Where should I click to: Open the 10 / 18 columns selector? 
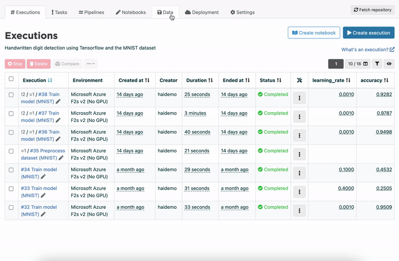pos(358,64)
